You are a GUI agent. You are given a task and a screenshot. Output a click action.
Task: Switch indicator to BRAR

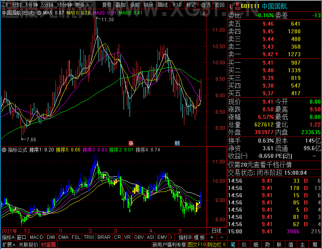104,237
